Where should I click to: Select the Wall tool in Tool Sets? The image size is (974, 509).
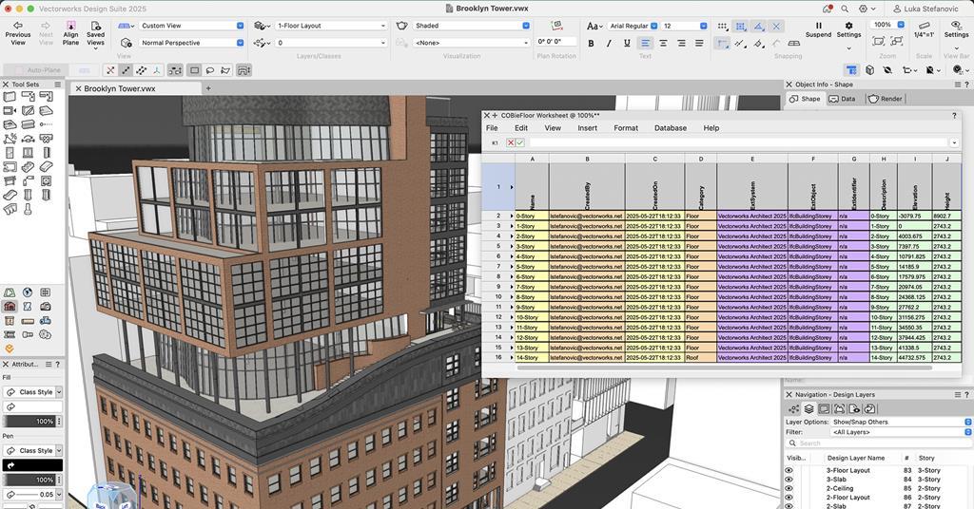coord(10,97)
